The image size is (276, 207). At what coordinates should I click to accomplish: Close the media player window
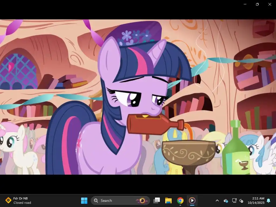(x=270, y=4)
